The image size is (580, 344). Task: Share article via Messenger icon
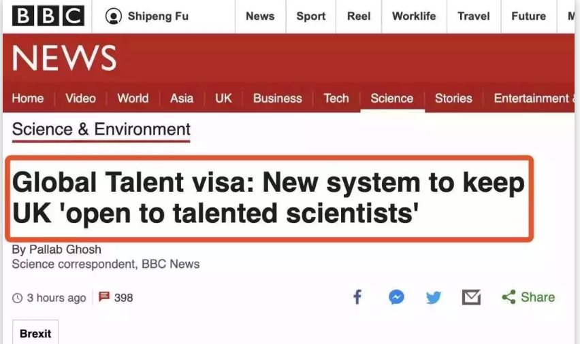click(396, 297)
